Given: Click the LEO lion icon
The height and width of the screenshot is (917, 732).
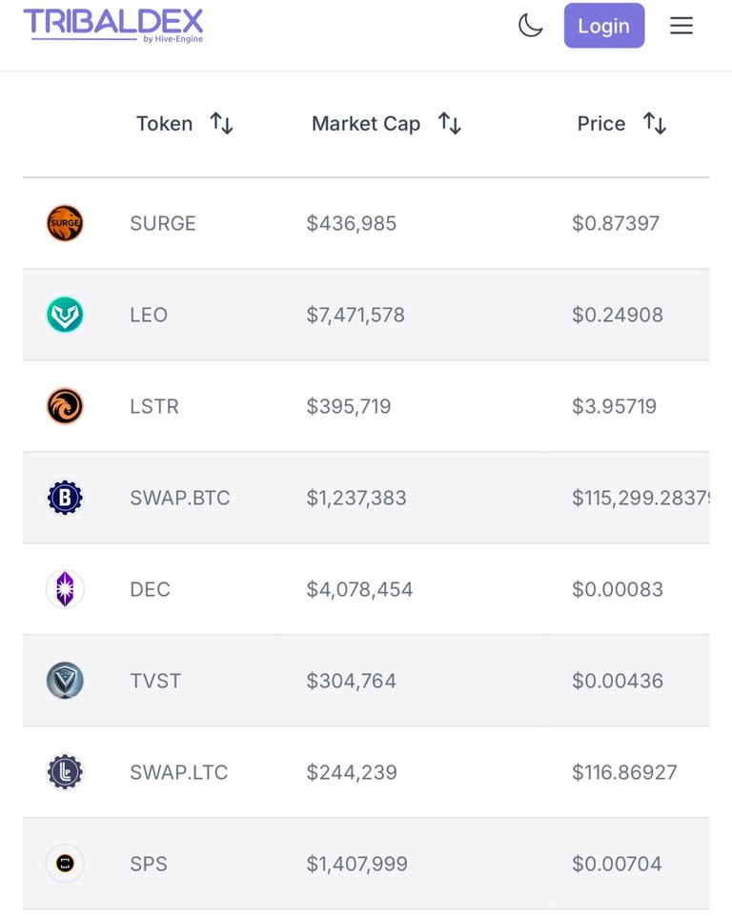Looking at the screenshot, I should pos(65,315).
